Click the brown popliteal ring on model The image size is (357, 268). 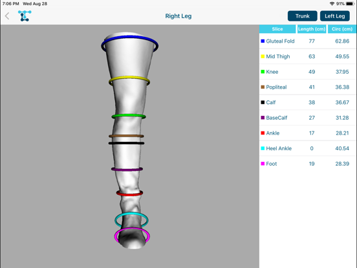126,136
